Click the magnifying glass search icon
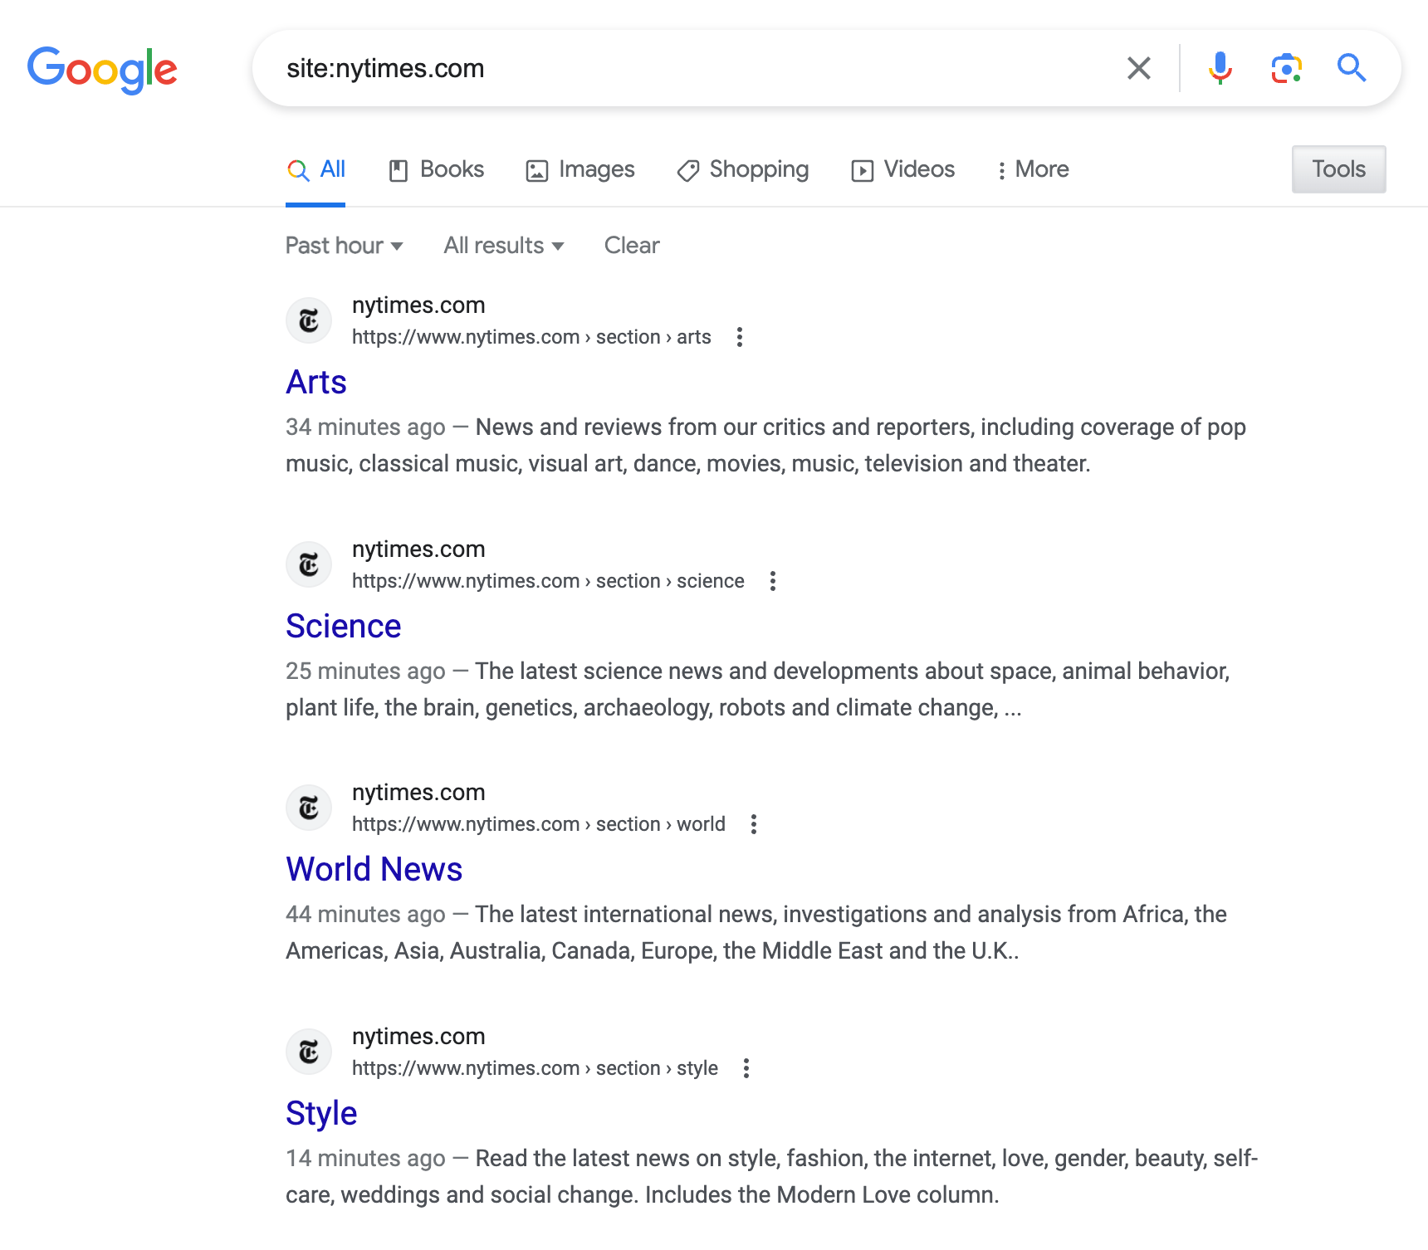Screen dimensions: 1428x1250 (x=1352, y=69)
